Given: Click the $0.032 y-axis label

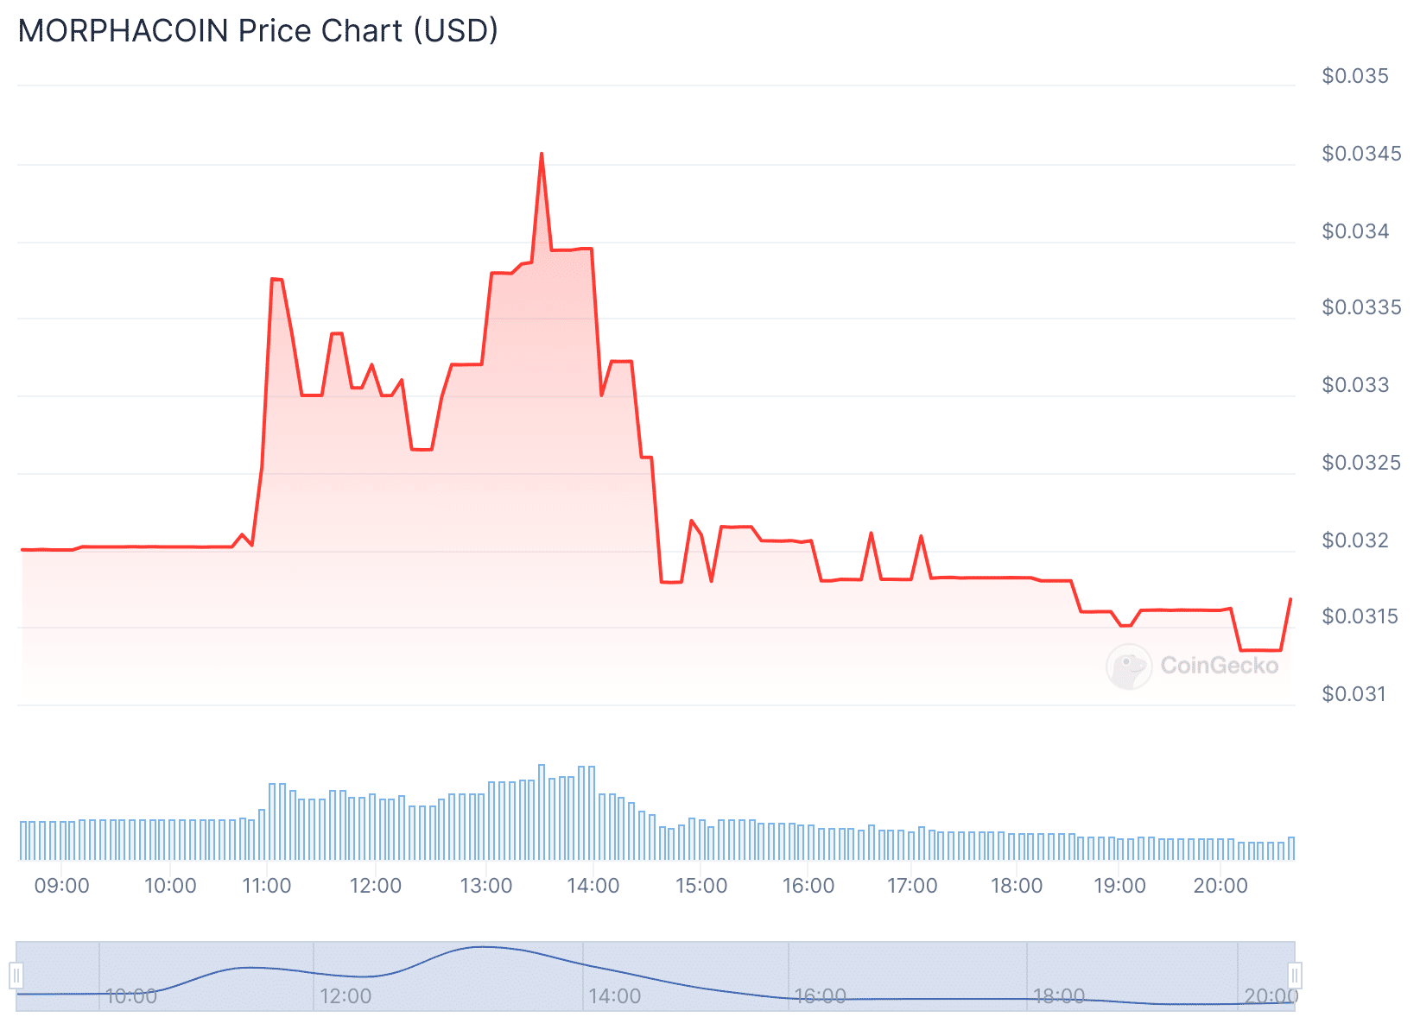Looking at the screenshot, I should click(1355, 540).
